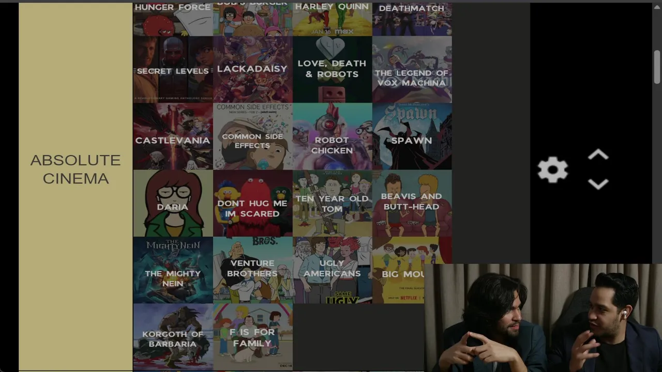This screenshot has width=662, height=372.
Task: Select the Love, Death & Robots tile
Action: [332, 70]
